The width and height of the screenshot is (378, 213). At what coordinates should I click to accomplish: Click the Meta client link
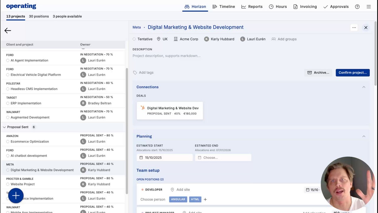(137, 27)
